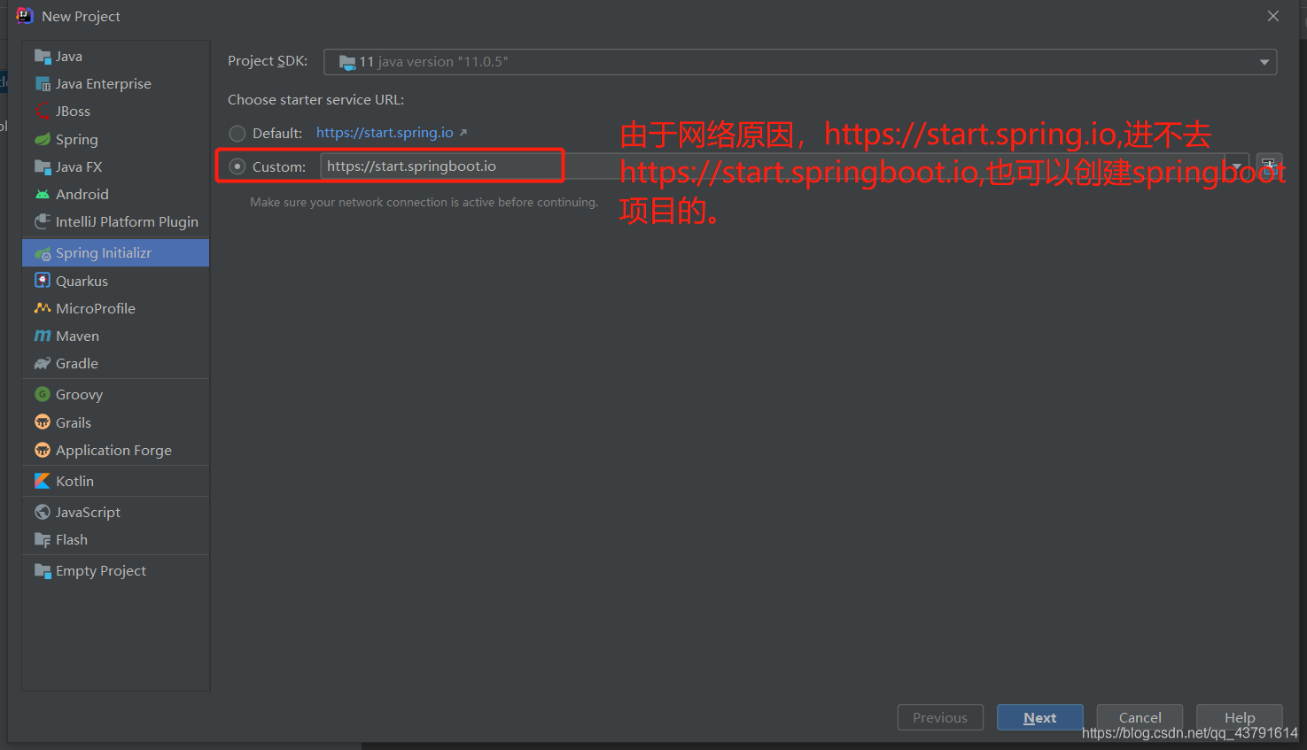Close the New Project dialog

click(x=1273, y=16)
